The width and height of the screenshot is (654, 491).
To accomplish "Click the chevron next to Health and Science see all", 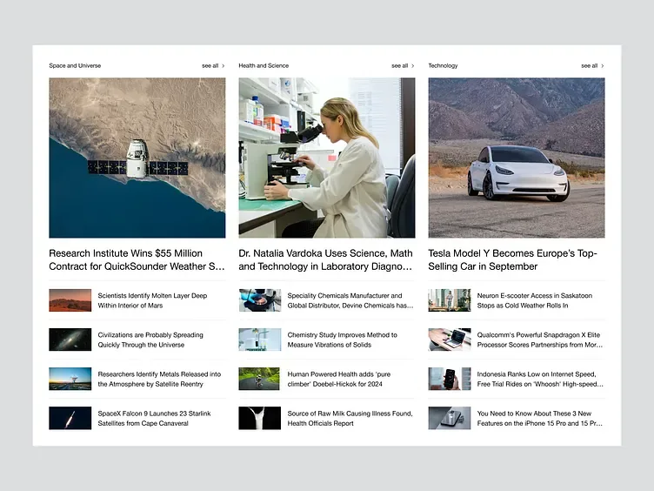I will tap(413, 65).
